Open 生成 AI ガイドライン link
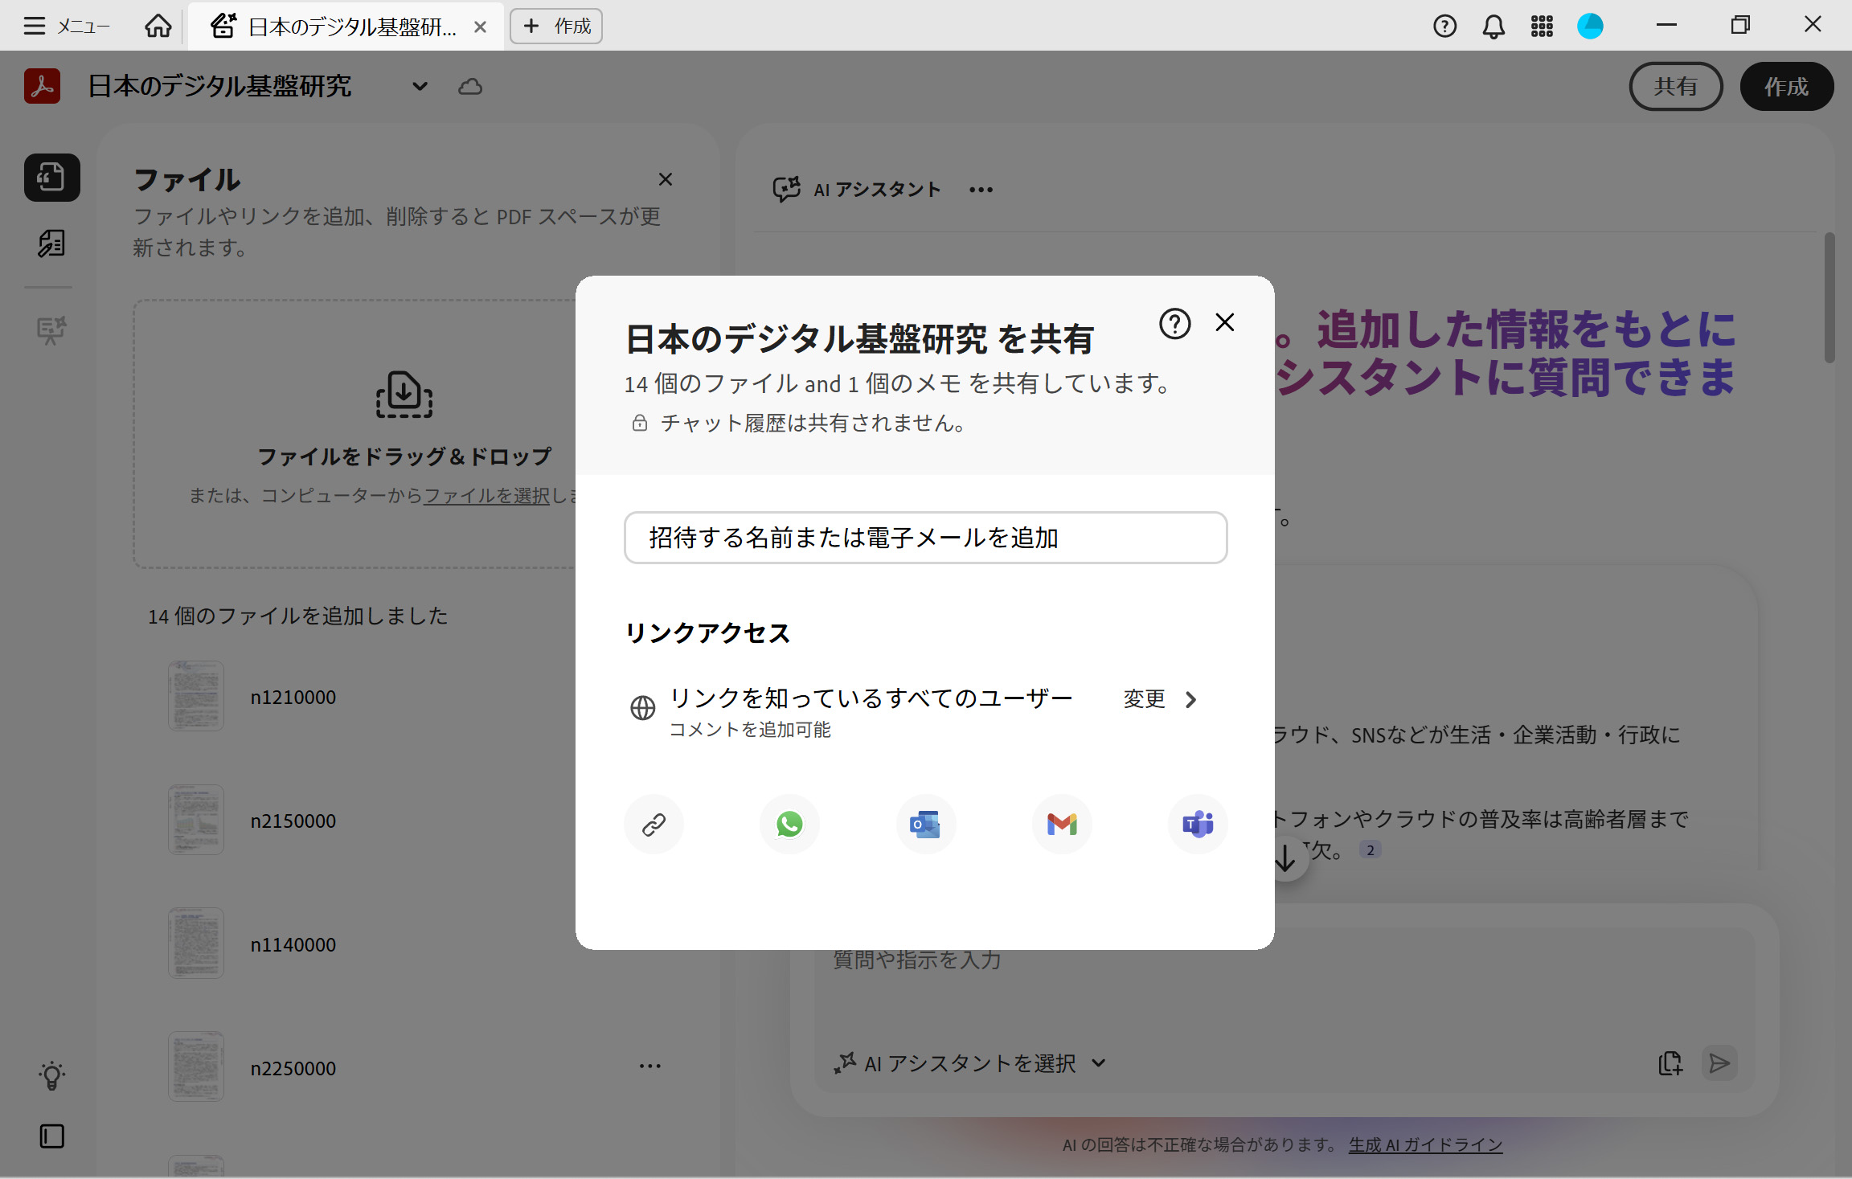Viewport: 1852px width, 1179px height. point(1425,1144)
